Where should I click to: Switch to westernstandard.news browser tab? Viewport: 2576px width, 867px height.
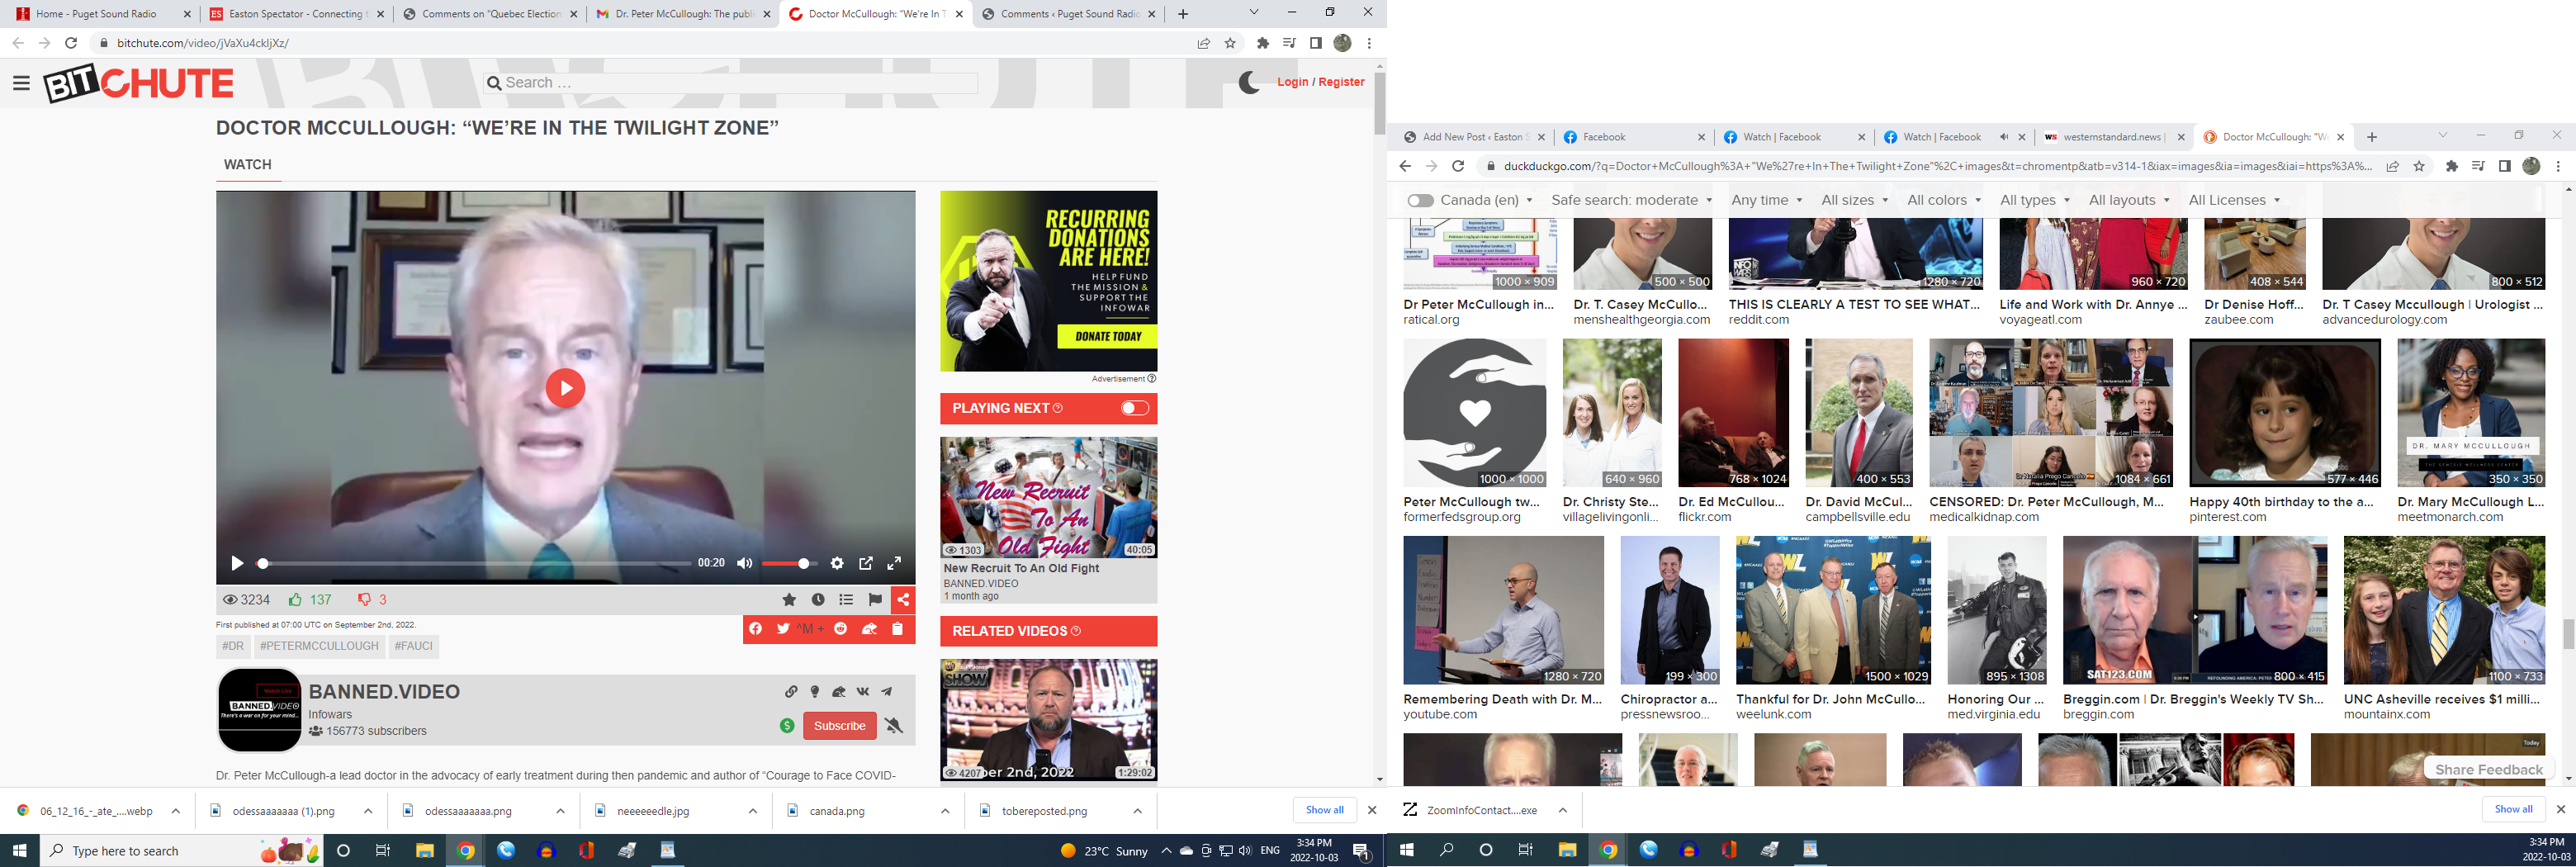point(2110,137)
